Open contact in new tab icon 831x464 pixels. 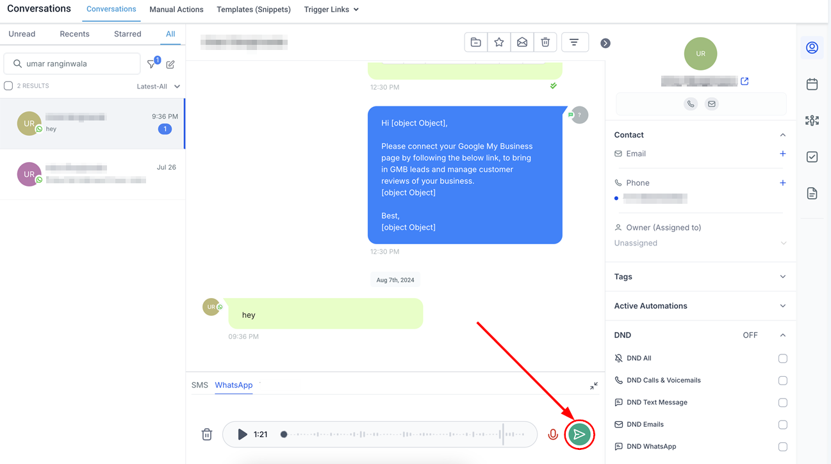[x=745, y=81]
